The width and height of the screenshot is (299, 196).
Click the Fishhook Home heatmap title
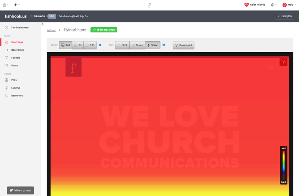click(x=75, y=30)
